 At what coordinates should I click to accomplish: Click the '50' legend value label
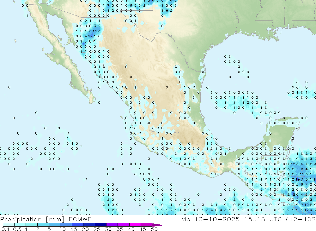pos(154,229)
